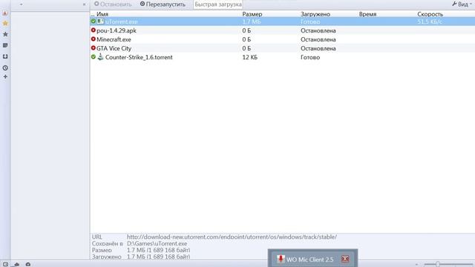The height and width of the screenshot is (267, 475).
Task: Click the download URL text in details
Action: coord(232,237)
